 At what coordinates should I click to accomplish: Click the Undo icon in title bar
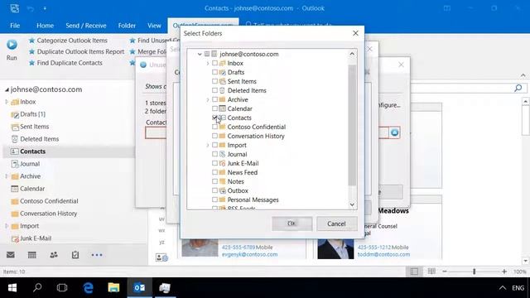[31, 8]
